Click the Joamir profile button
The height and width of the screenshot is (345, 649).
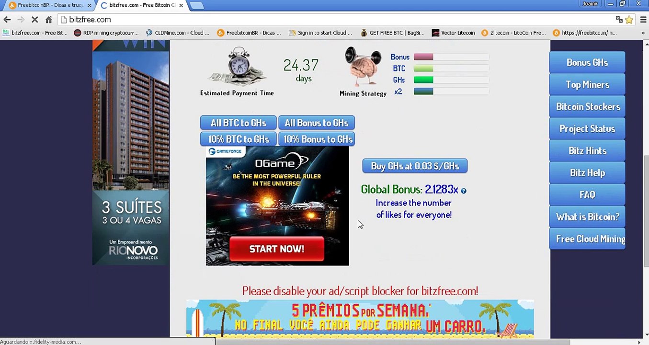(590, 4)
